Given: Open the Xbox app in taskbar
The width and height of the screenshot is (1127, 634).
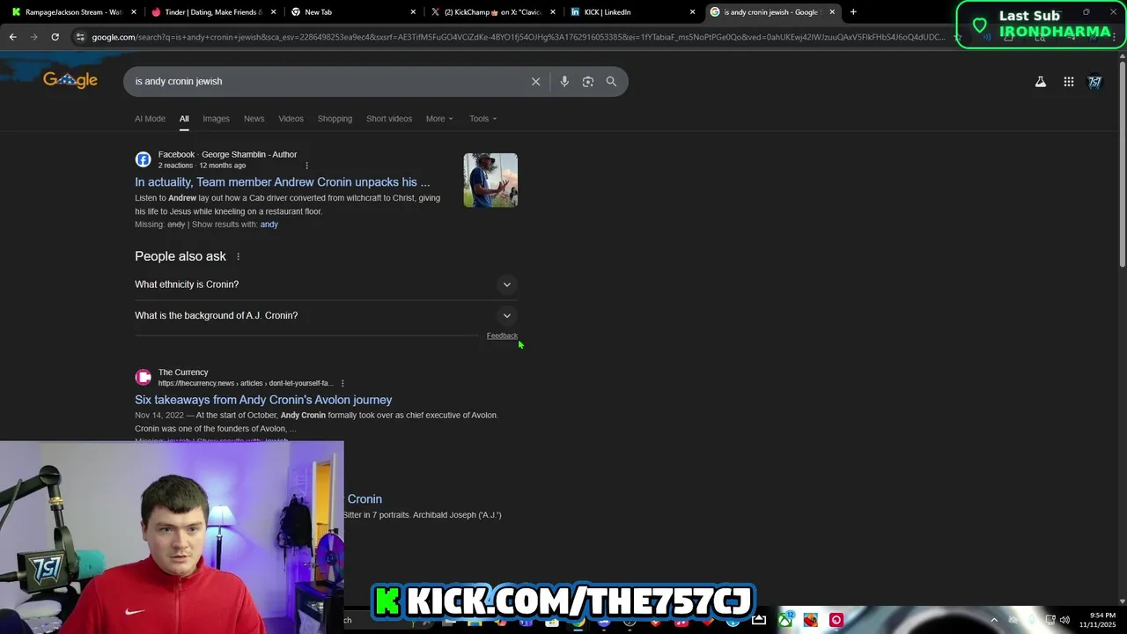Looking at the screenshot, I should [x=784, y=620].
